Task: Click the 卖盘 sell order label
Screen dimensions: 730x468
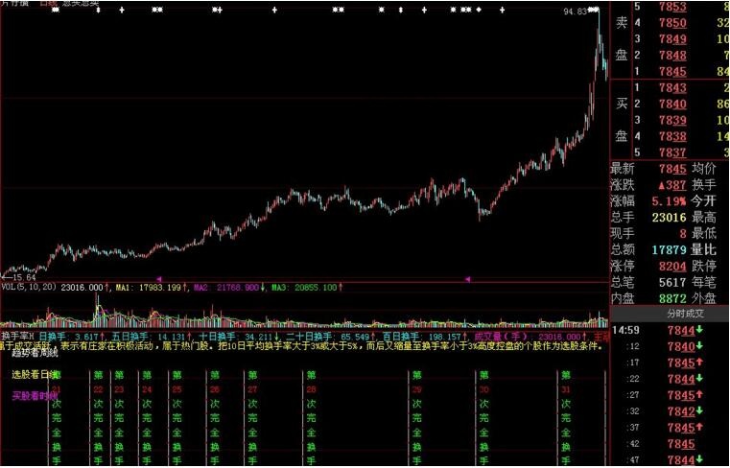Action: click(621, 38)
